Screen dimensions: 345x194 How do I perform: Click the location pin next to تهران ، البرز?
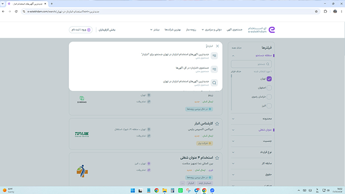149,164
